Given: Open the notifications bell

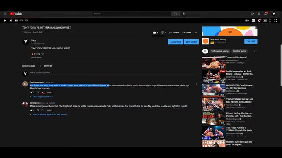Looking at the screenshot, I should coord(266,14).
